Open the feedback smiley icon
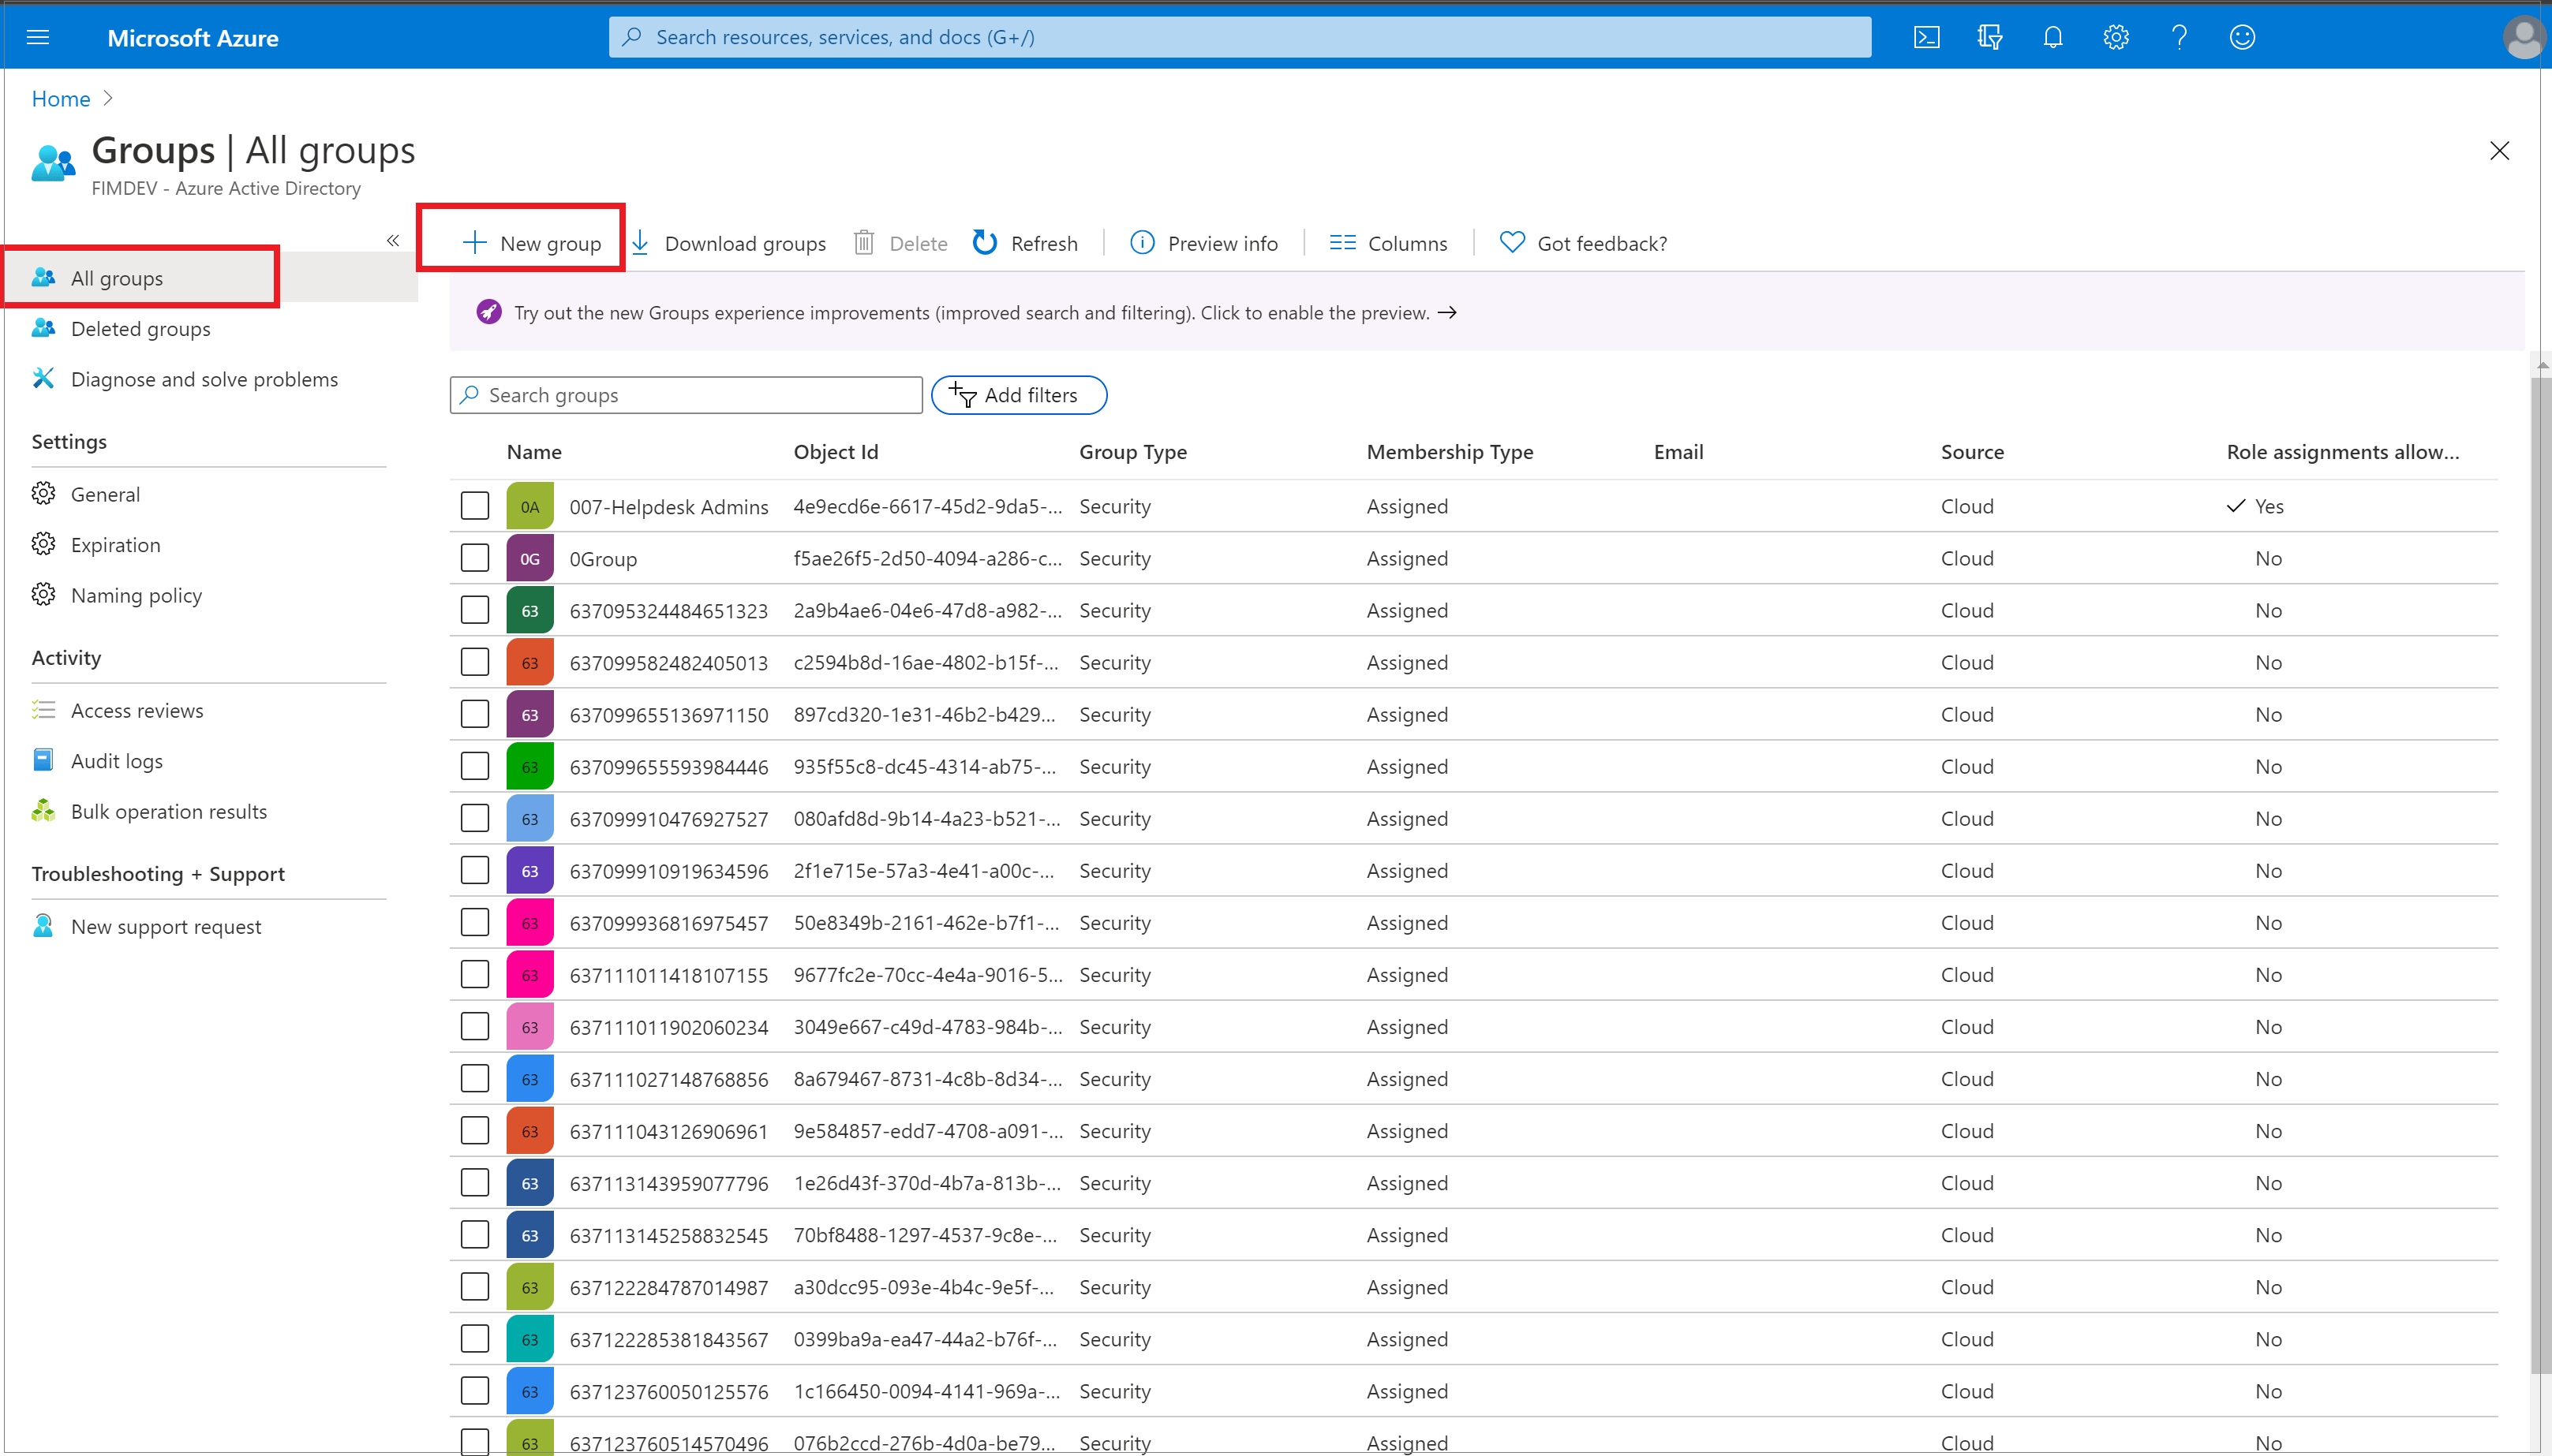The height and width of the screenshot is (1456, 2552). tap(2242, 38)
